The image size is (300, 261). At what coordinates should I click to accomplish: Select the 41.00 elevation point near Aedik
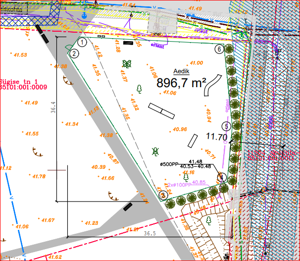pos(197,63)
